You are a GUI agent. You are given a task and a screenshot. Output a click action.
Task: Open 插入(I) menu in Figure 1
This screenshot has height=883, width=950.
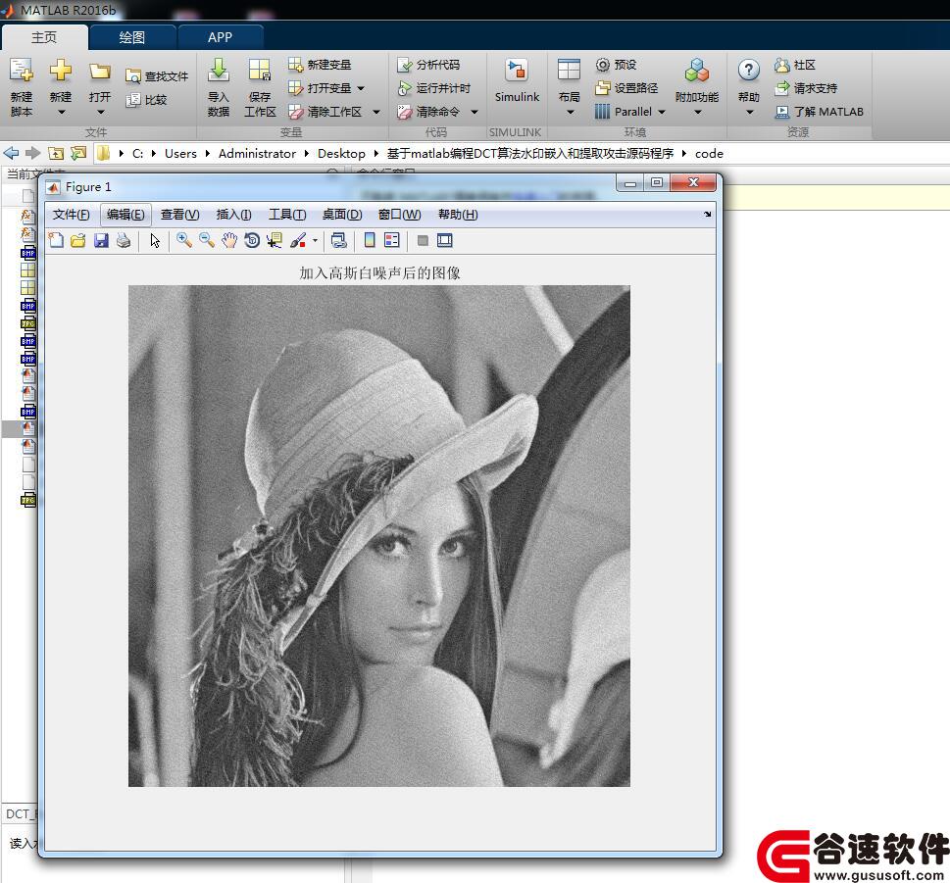234,215
